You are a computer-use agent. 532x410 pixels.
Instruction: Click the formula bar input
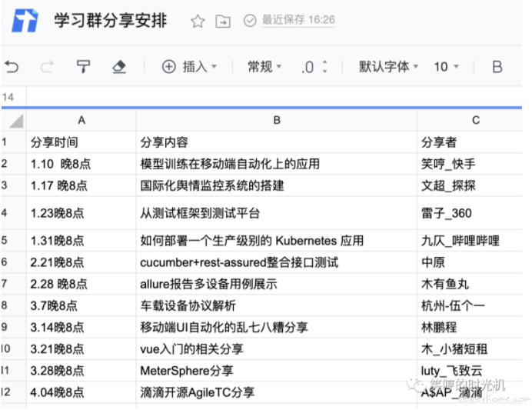pos(274,97)
